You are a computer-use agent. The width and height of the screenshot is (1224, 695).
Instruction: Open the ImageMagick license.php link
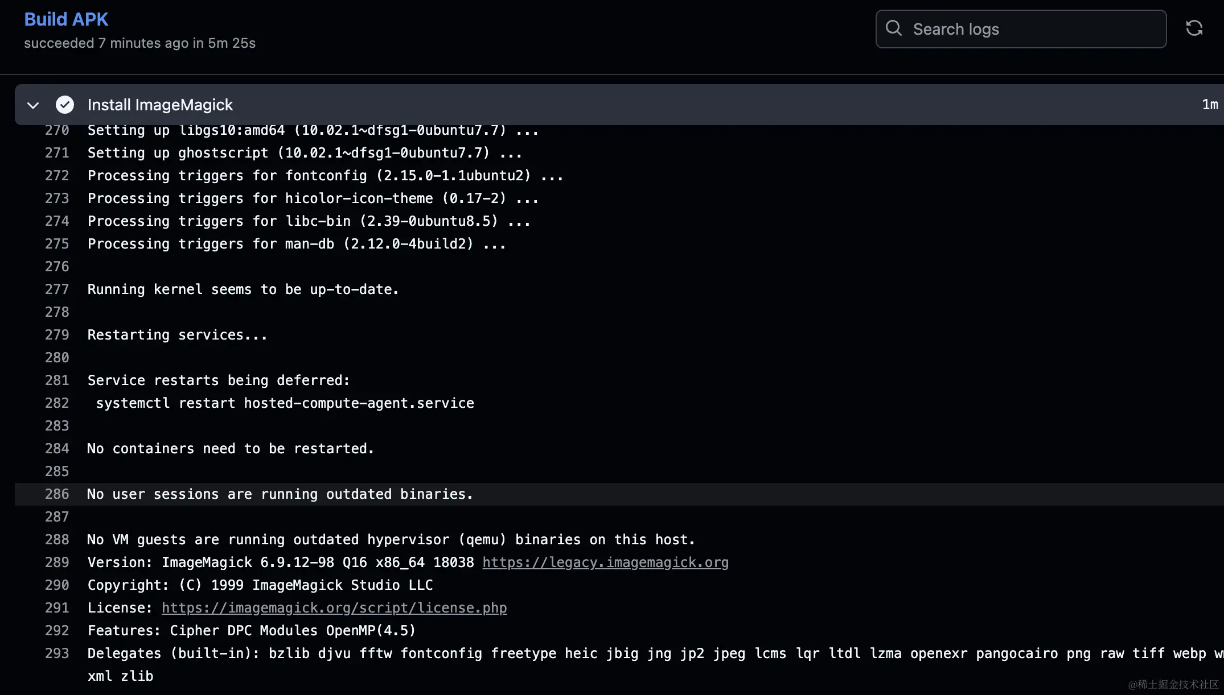coord(334,608)
